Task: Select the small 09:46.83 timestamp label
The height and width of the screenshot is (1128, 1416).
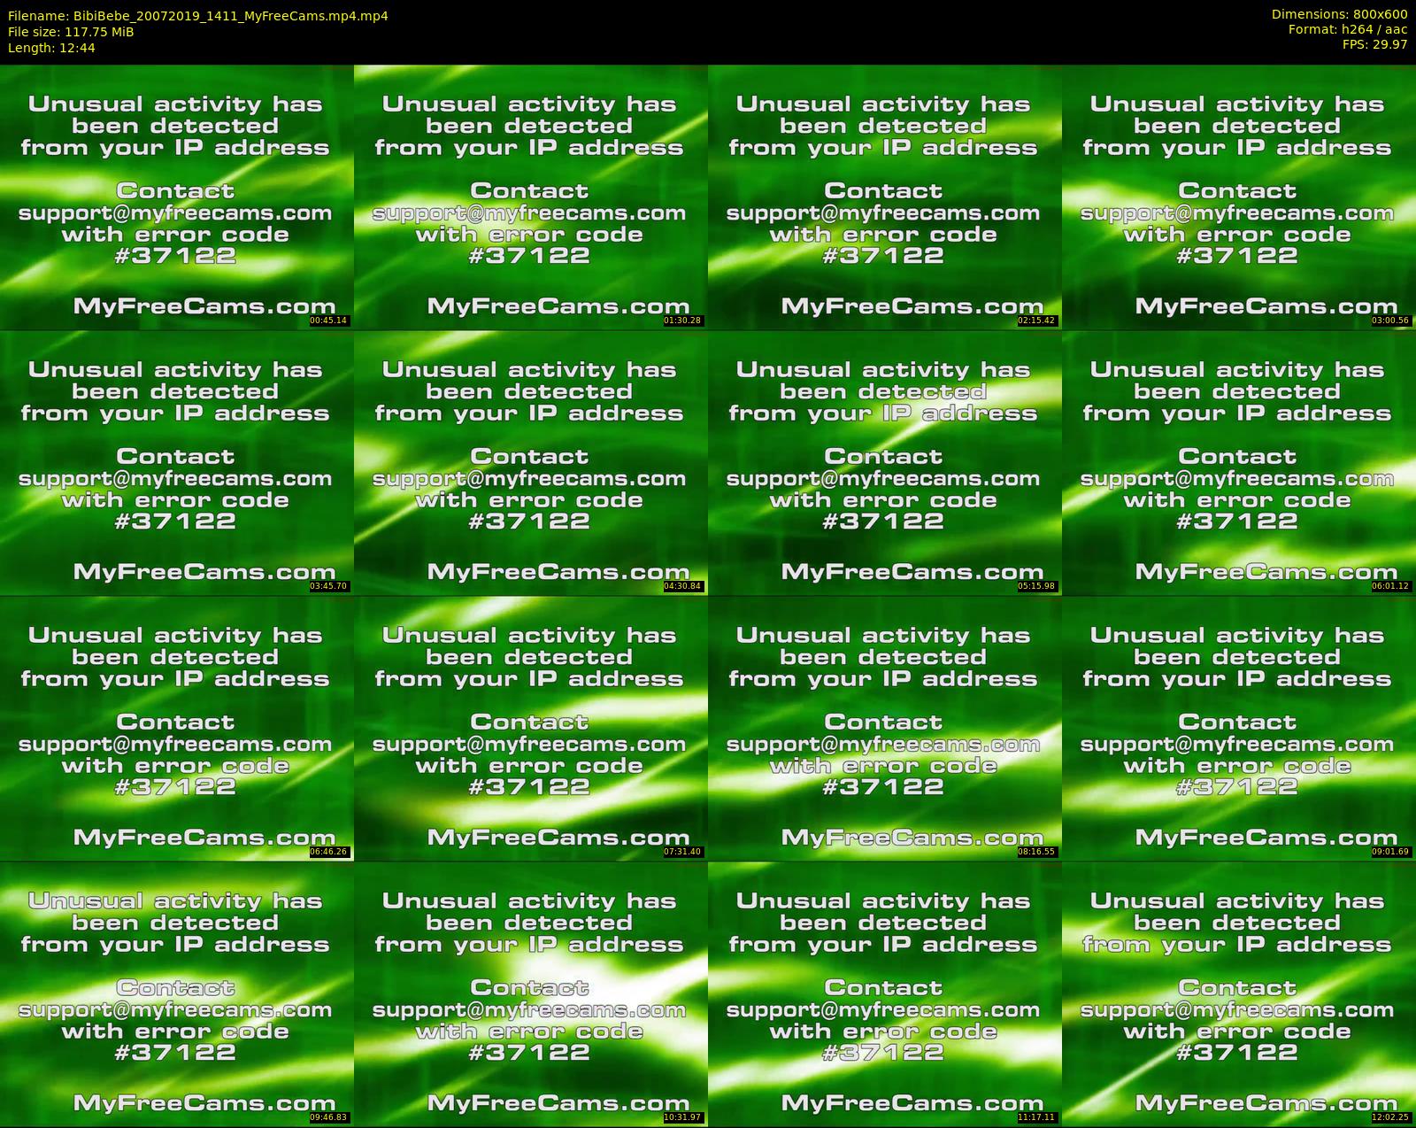Action: [329, 1117]
